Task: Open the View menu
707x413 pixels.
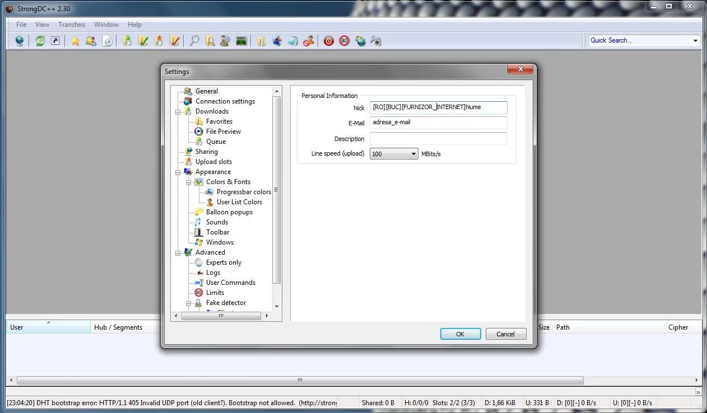Action: 42,25
